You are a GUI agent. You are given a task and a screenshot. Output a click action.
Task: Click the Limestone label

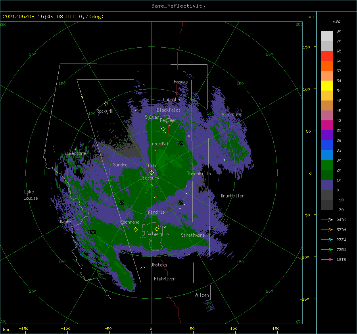pyautogui.click(x=75, y=153)
